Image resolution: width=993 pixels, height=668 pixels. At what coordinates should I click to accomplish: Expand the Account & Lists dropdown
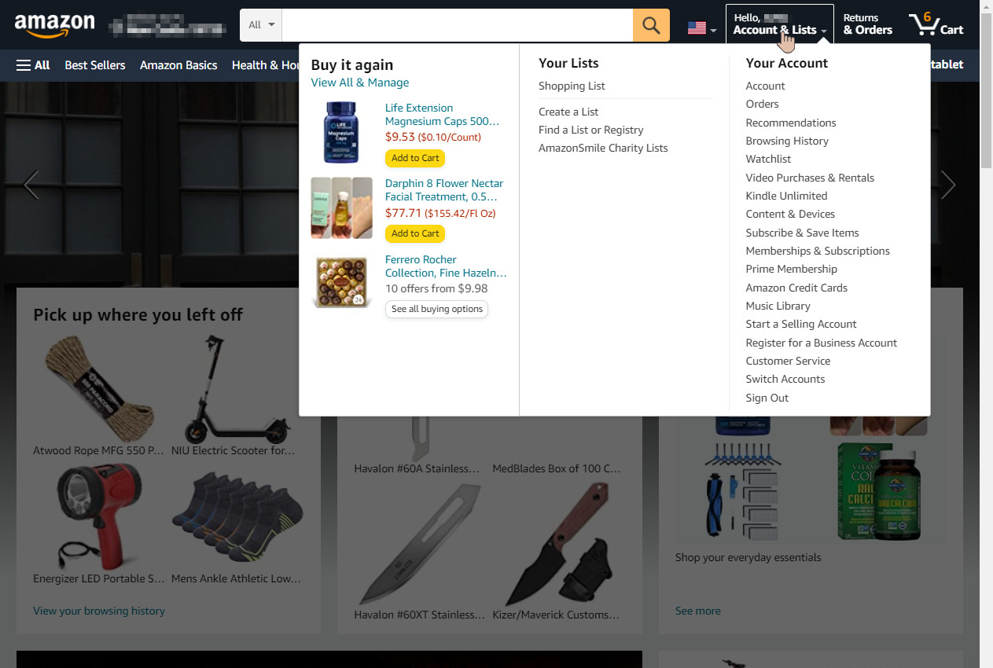(780, 24)
